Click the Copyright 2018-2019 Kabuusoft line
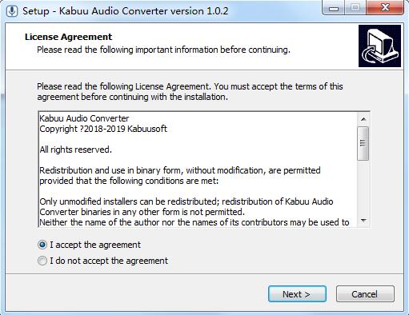 click(103, 129)
